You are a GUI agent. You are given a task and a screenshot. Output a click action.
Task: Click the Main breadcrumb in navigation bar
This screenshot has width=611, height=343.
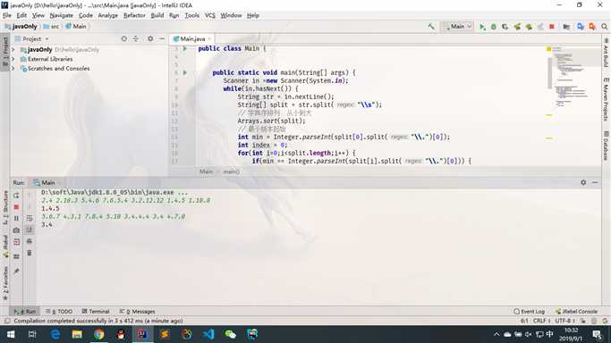(x=76, y=27)
